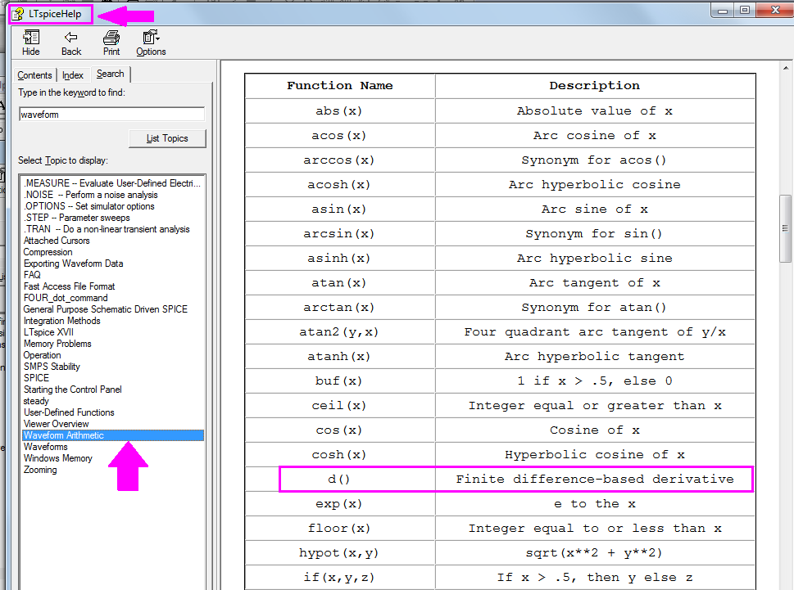Screen dimensions: 794x590
Task: Open the .STEP Parameter sweeps topic
Action: [77, 218]
